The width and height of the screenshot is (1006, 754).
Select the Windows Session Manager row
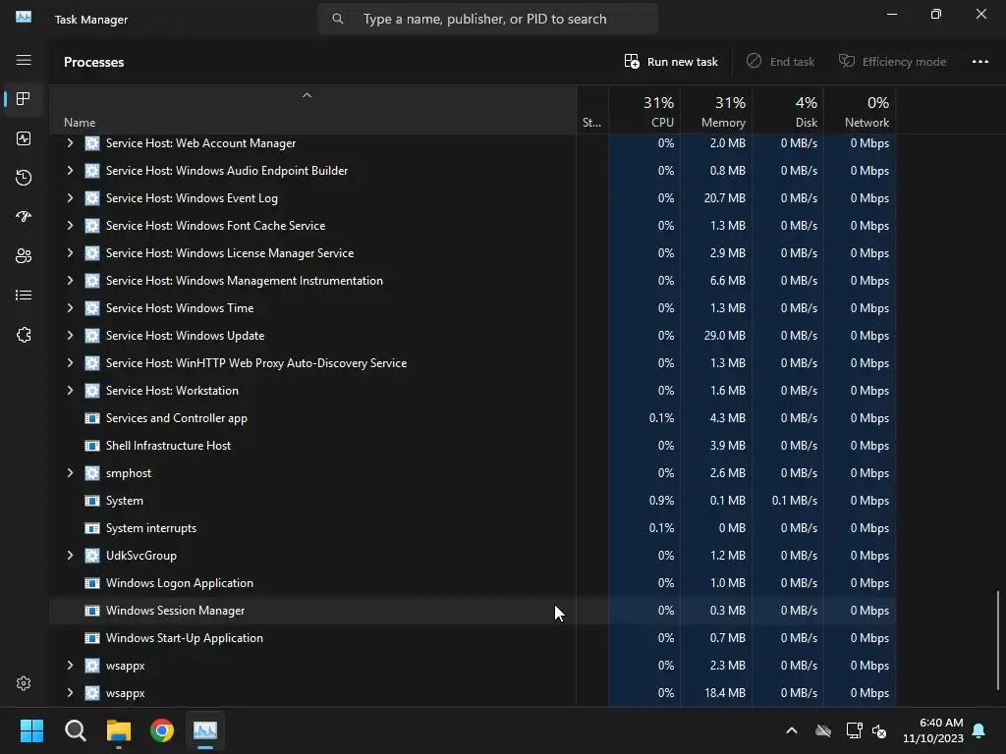[473, 611]
